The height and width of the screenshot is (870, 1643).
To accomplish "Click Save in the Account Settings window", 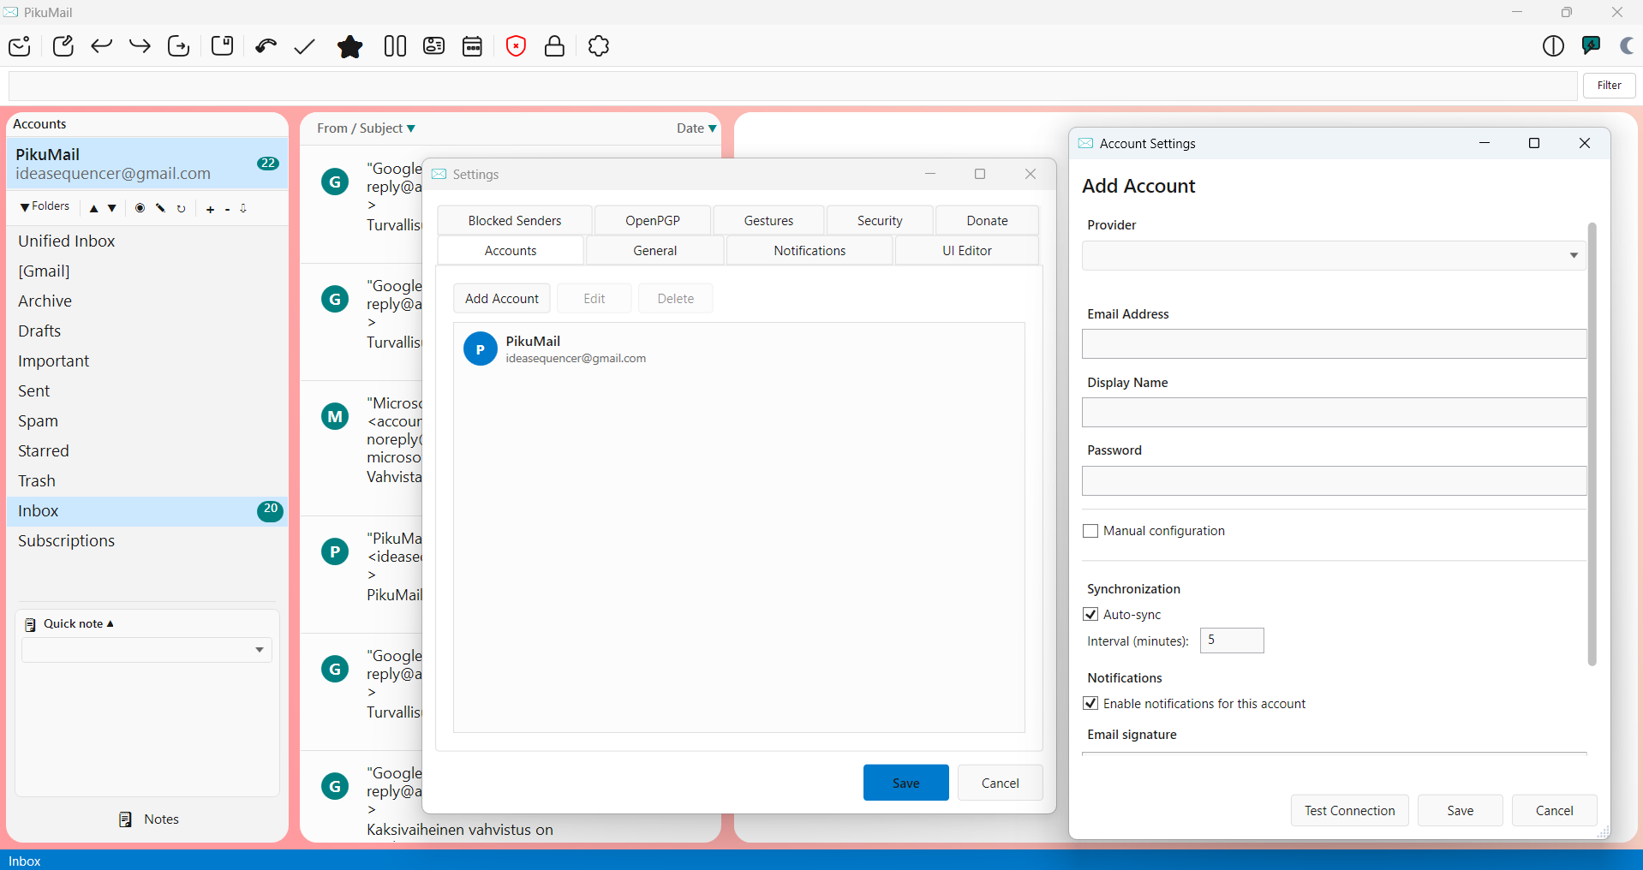I will click(x=1460, y=810).
